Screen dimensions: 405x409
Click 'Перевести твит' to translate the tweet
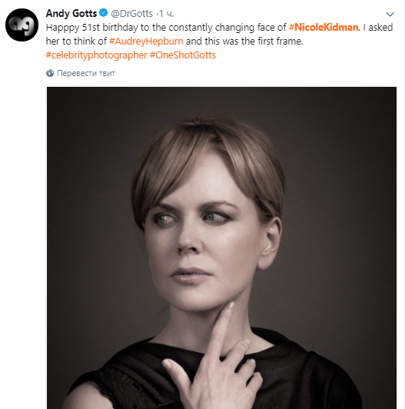pyautogui.click(x=86, y=73)
